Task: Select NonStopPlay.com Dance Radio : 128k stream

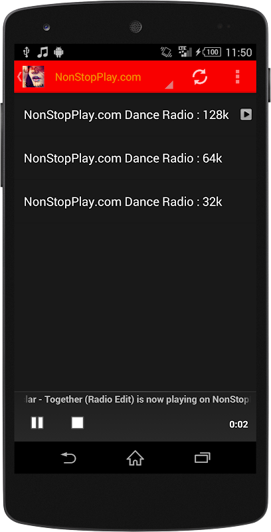Action: tap(135, 115)
